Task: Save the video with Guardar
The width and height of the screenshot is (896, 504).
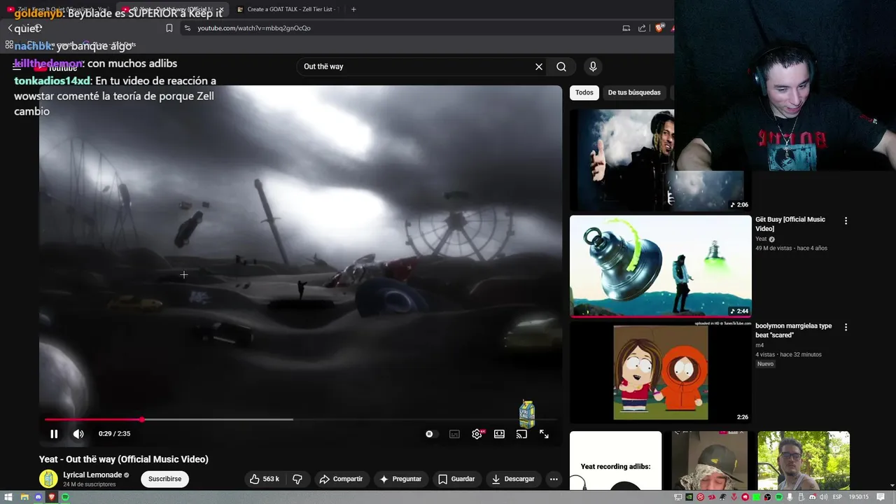Action: coord(456,479)
